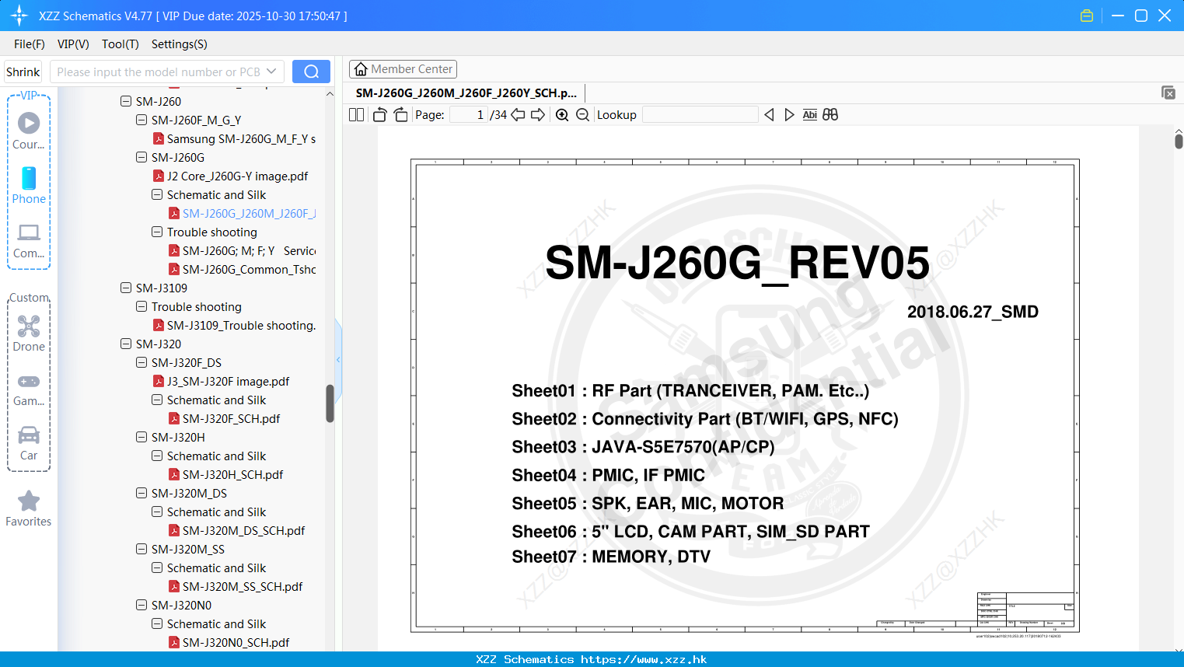This screenshot has width=1184, height=667.
Task: Open J2 Core_J260G-Y image.pdf
Action: pyautogui.click(x=237, y=176)
